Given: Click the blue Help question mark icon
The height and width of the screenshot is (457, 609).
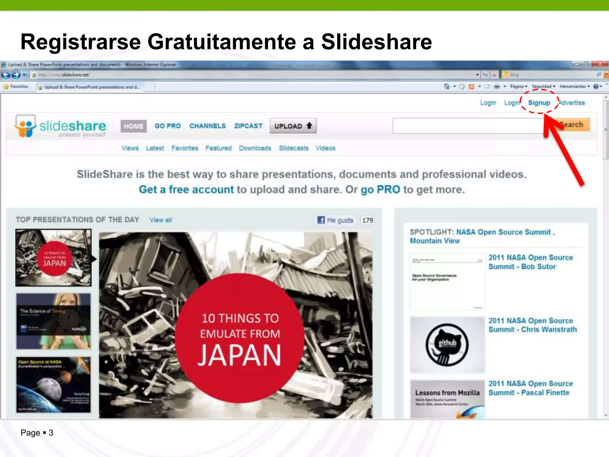Looking at the screenshot, I should point(596,87).
